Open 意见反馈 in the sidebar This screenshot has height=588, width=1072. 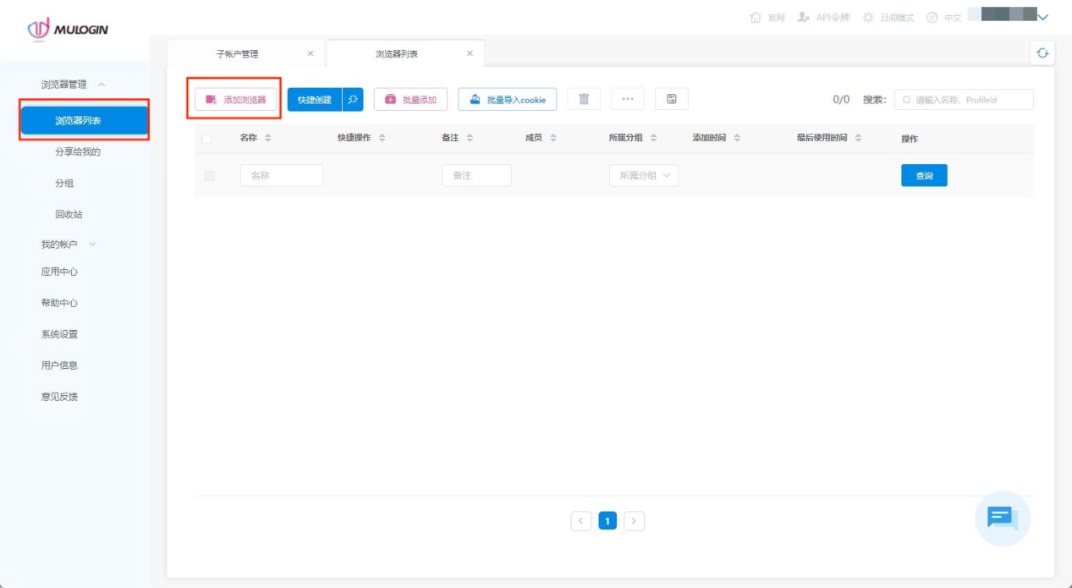pos(59,397)
